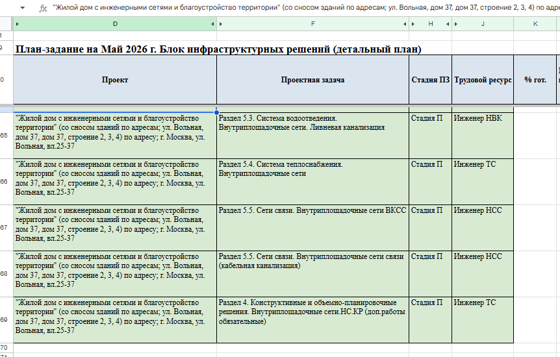The image size is (560, 357).
Task: Click "Инженер ТС" cell in row 69
Action: 483,320
